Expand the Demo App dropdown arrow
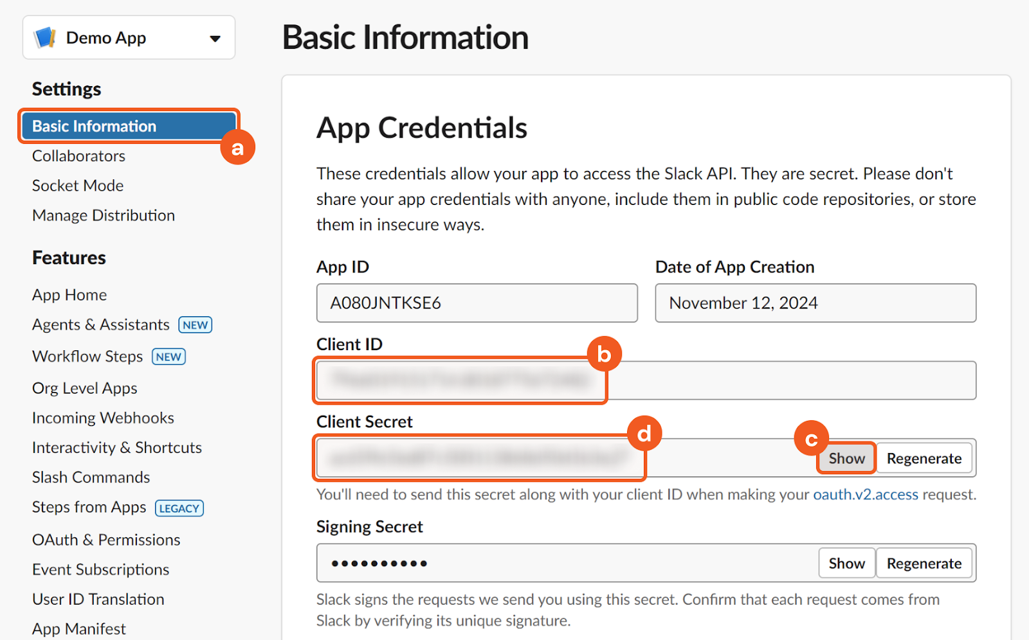This screenshot has width=1029, height=640. coord(215,39)
